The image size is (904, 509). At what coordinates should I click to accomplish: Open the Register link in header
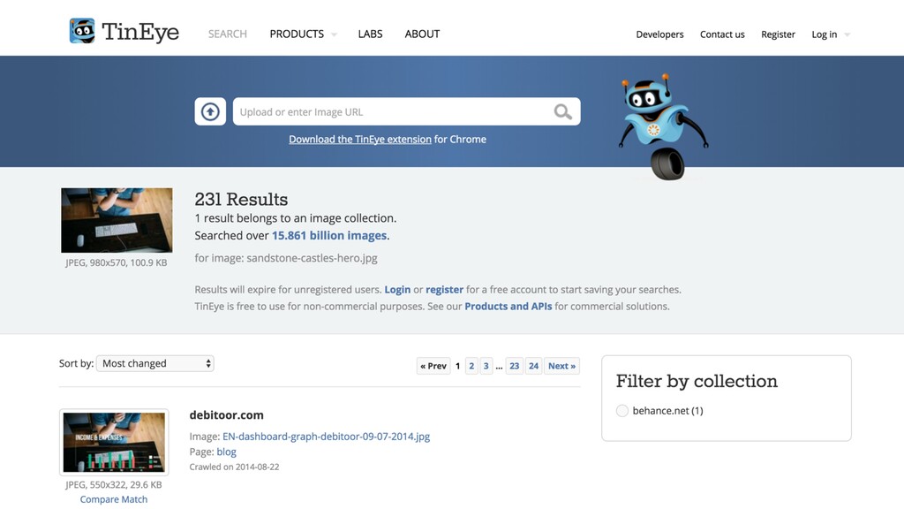click(x=778, y=34)
